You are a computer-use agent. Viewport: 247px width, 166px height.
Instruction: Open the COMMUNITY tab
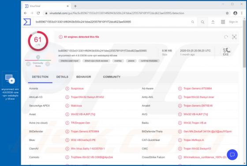112,77
